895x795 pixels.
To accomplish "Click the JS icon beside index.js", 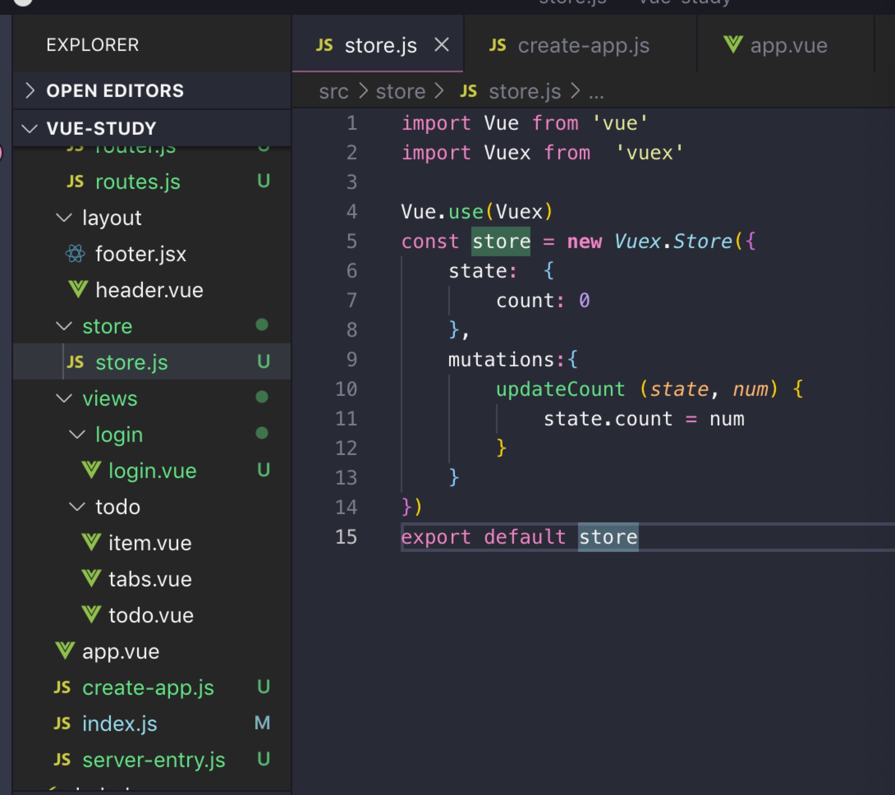I will 62,724.
